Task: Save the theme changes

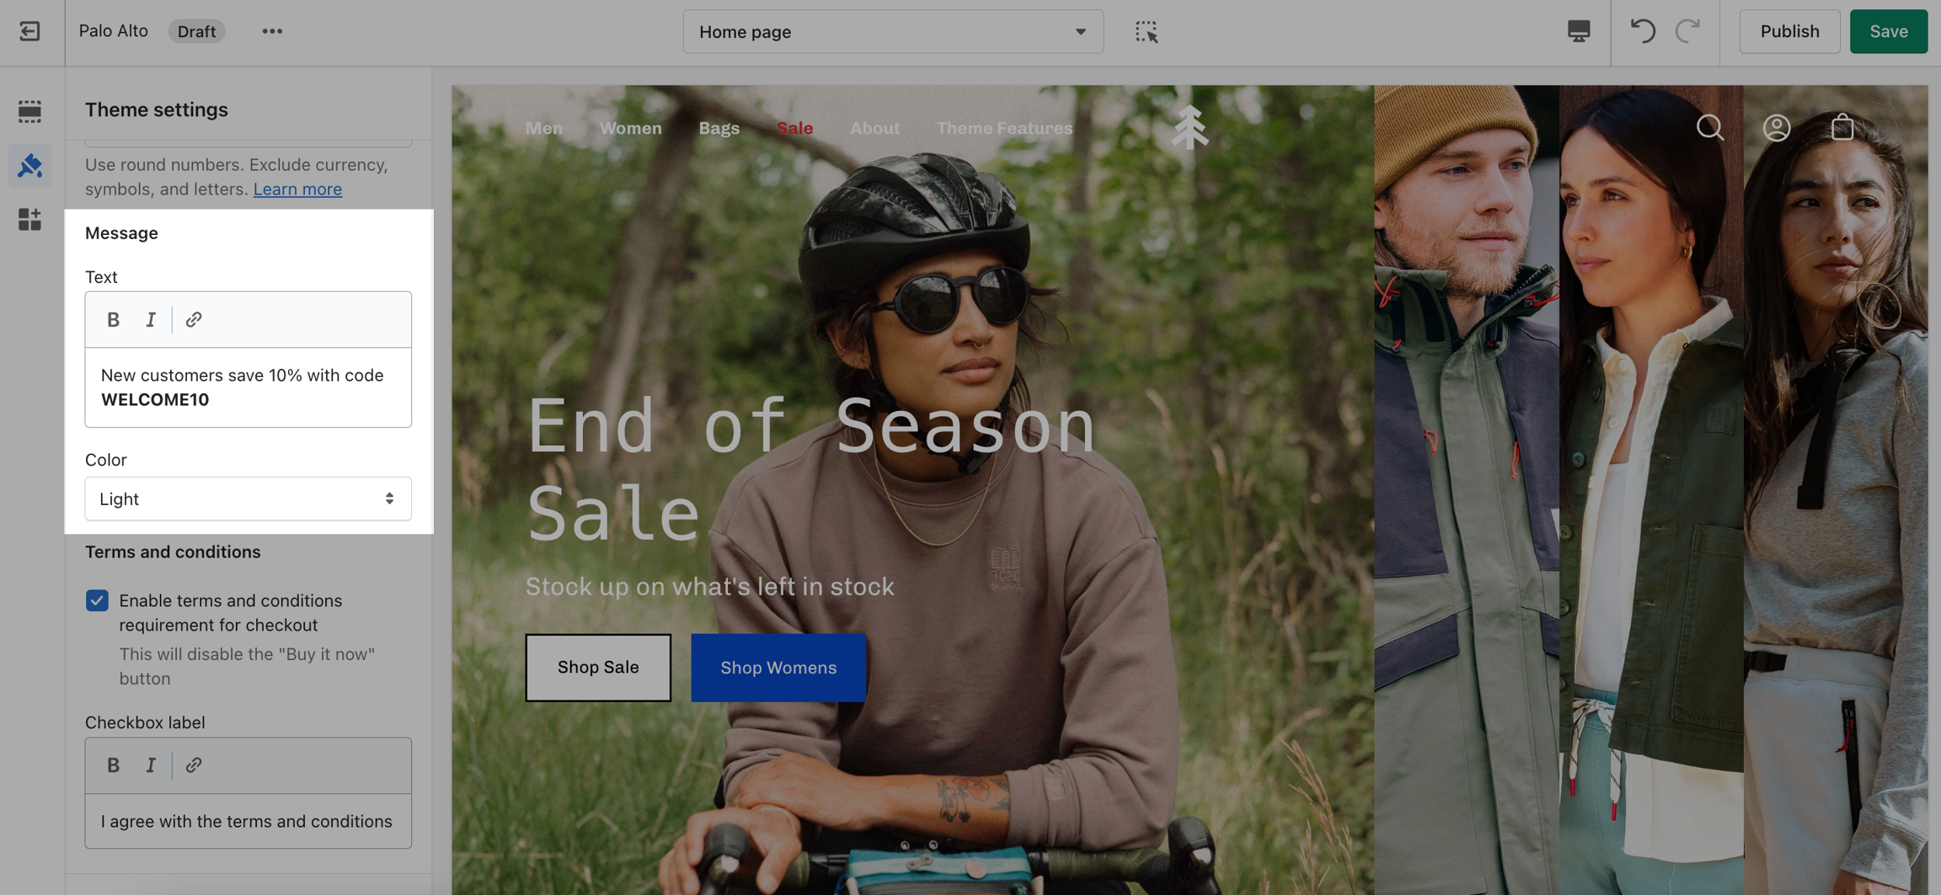Action: click(1888, 31)
